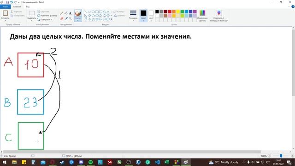Image resolution: width=295 pixels, height=166 pixels.
Task: Expand the Paste (Вставить) dropdown arrow
Action: pos(5,20)
